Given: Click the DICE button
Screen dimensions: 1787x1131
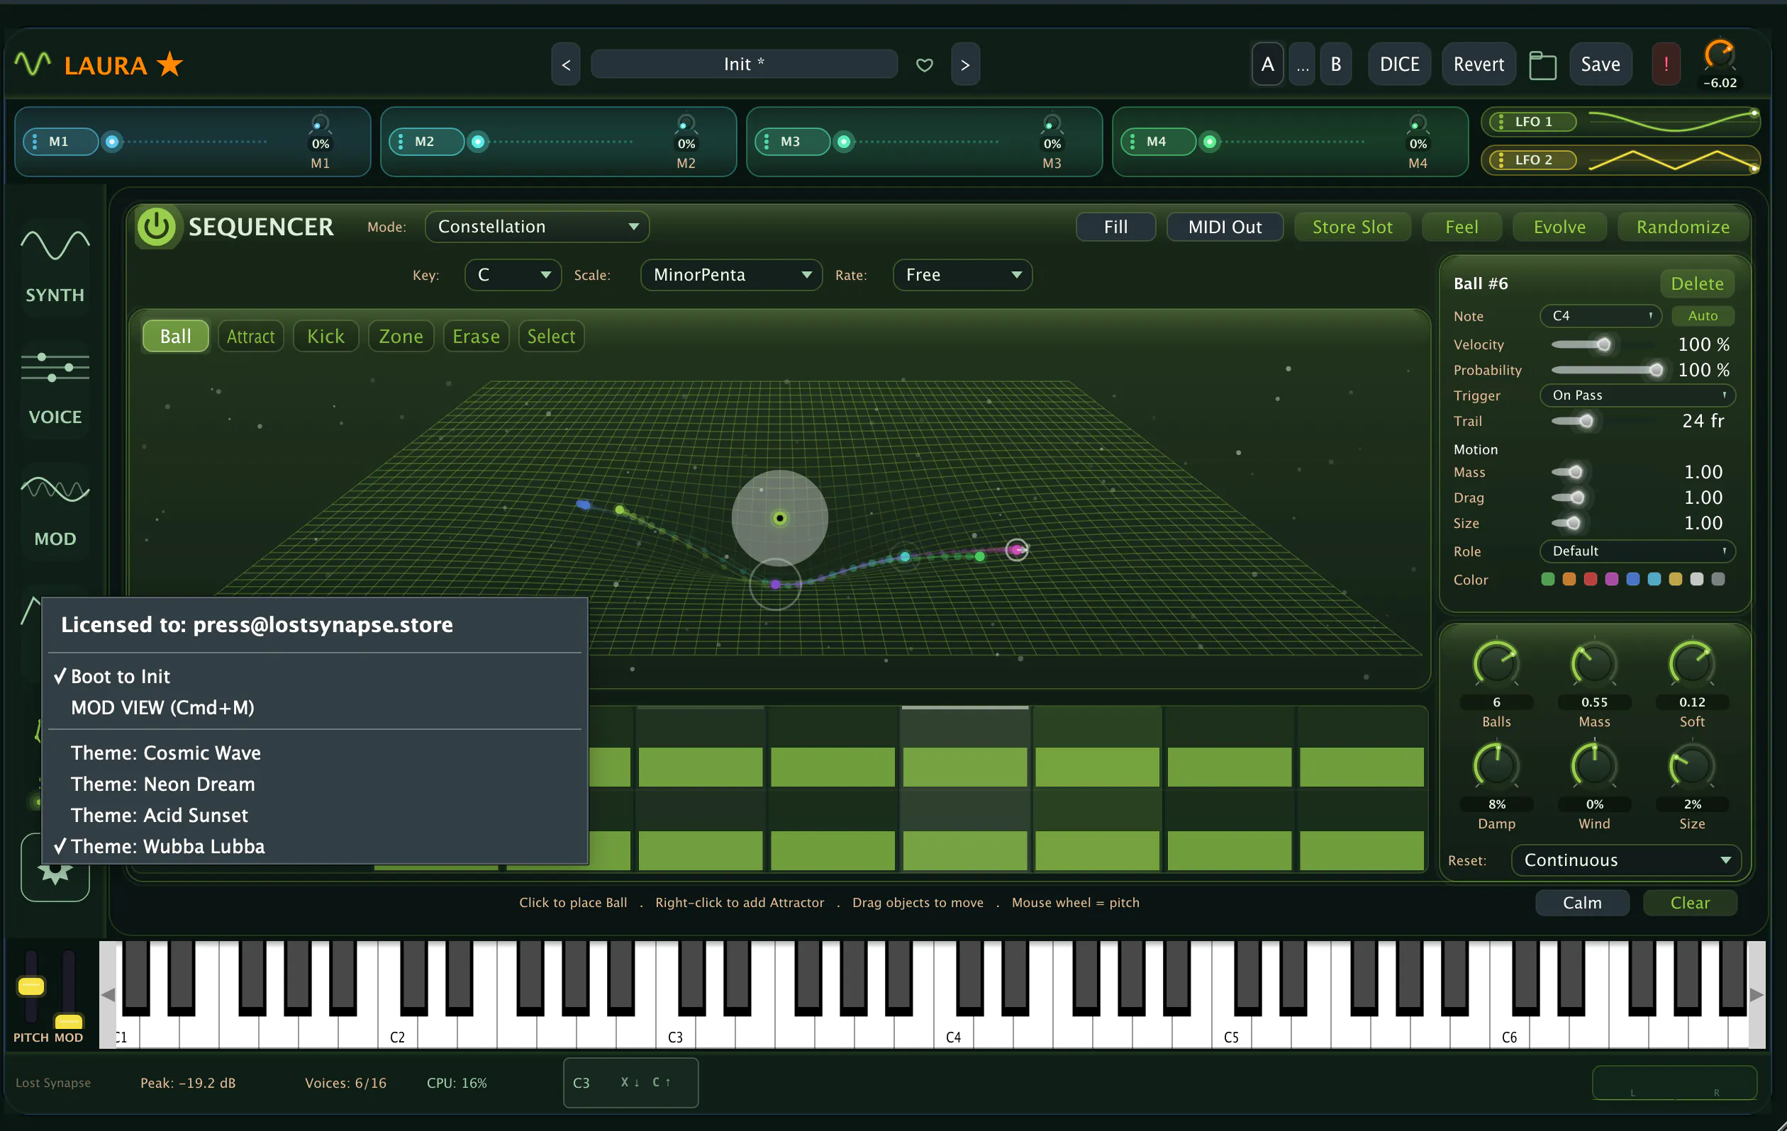Looking at the screenshot, I should pyautogui.click(x=1400, y=64).
